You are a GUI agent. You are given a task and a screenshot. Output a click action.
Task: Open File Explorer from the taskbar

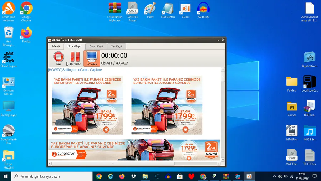coord(145,176)
